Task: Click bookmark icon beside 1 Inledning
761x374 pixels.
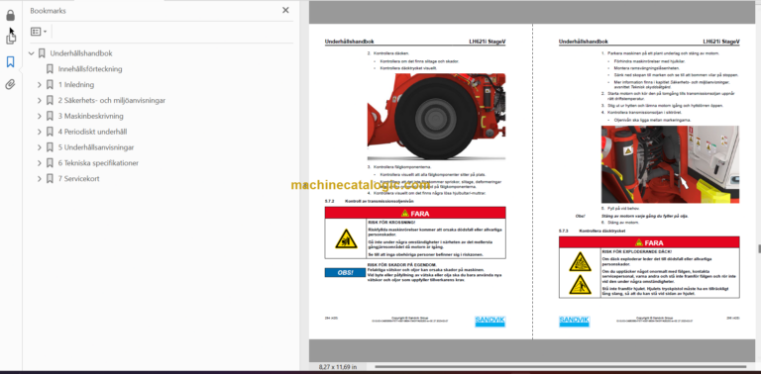Action: 50,85
